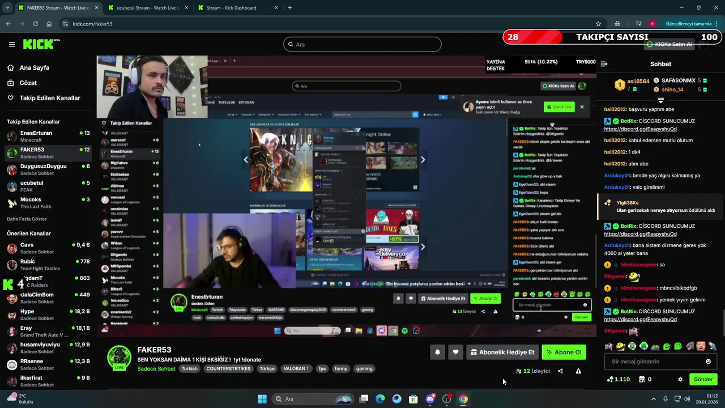
Task: Click FAKER53 channel avatar
Action: 119,358
